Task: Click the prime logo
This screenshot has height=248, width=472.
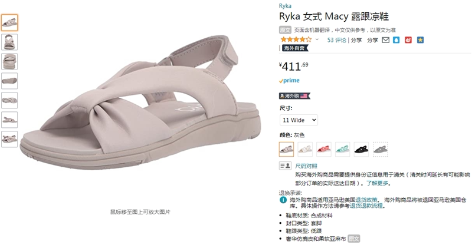Action: (x=289, y=81)
